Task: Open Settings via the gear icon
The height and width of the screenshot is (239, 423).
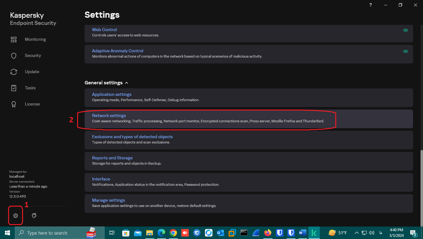Action: coord(16,216)
